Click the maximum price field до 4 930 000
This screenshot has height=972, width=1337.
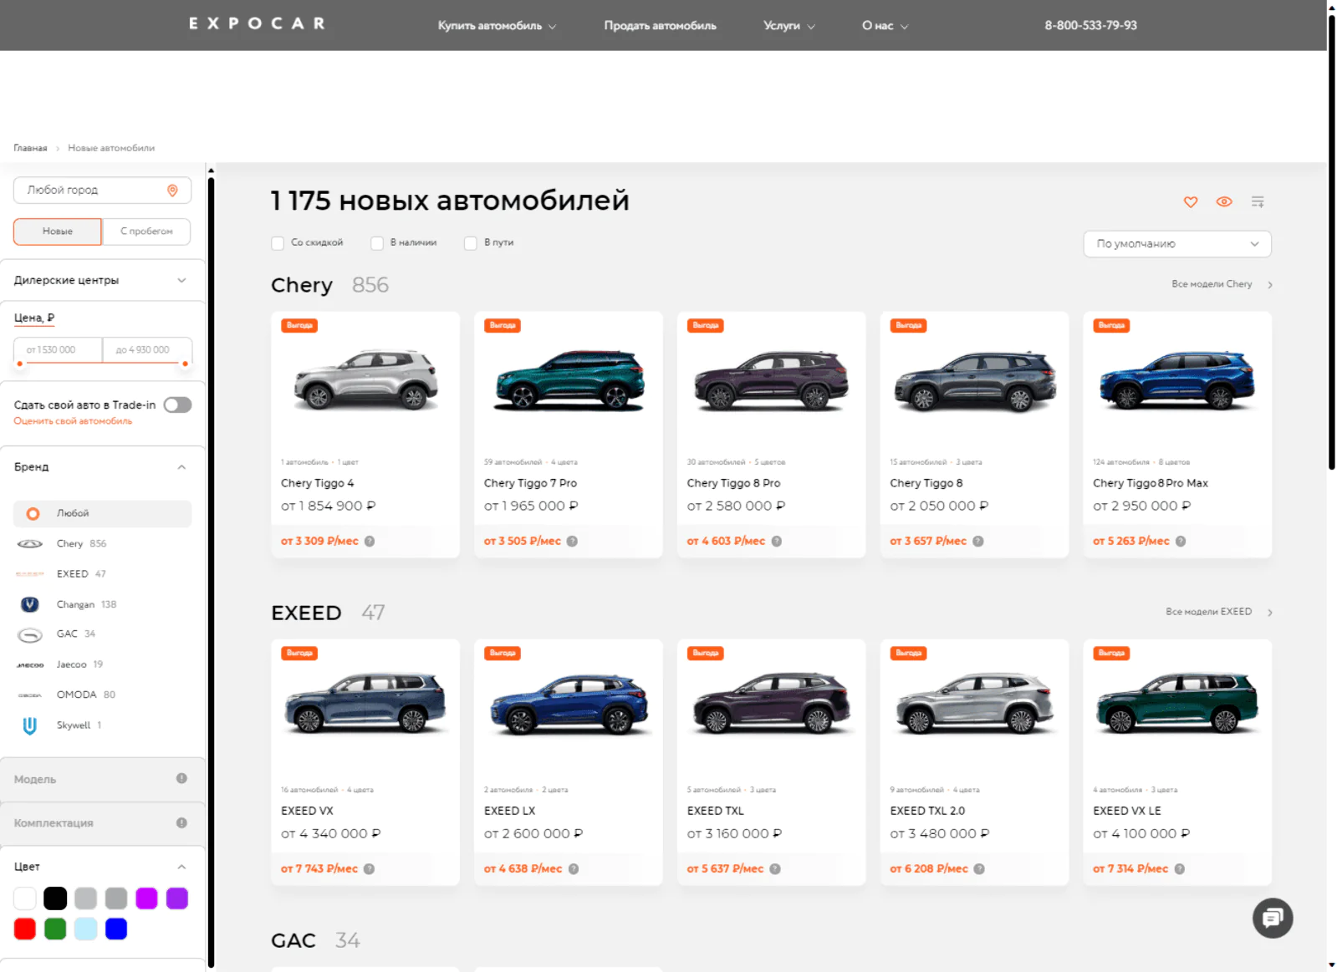click(147, 350)
